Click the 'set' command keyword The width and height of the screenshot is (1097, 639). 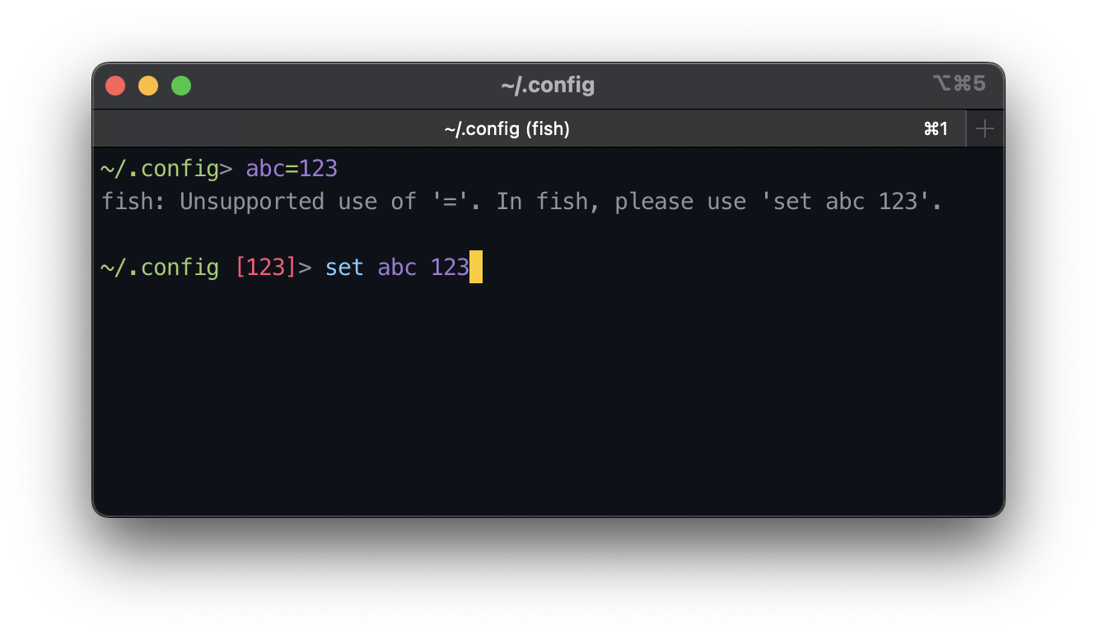pyautogui.click(x=344, y=267)
